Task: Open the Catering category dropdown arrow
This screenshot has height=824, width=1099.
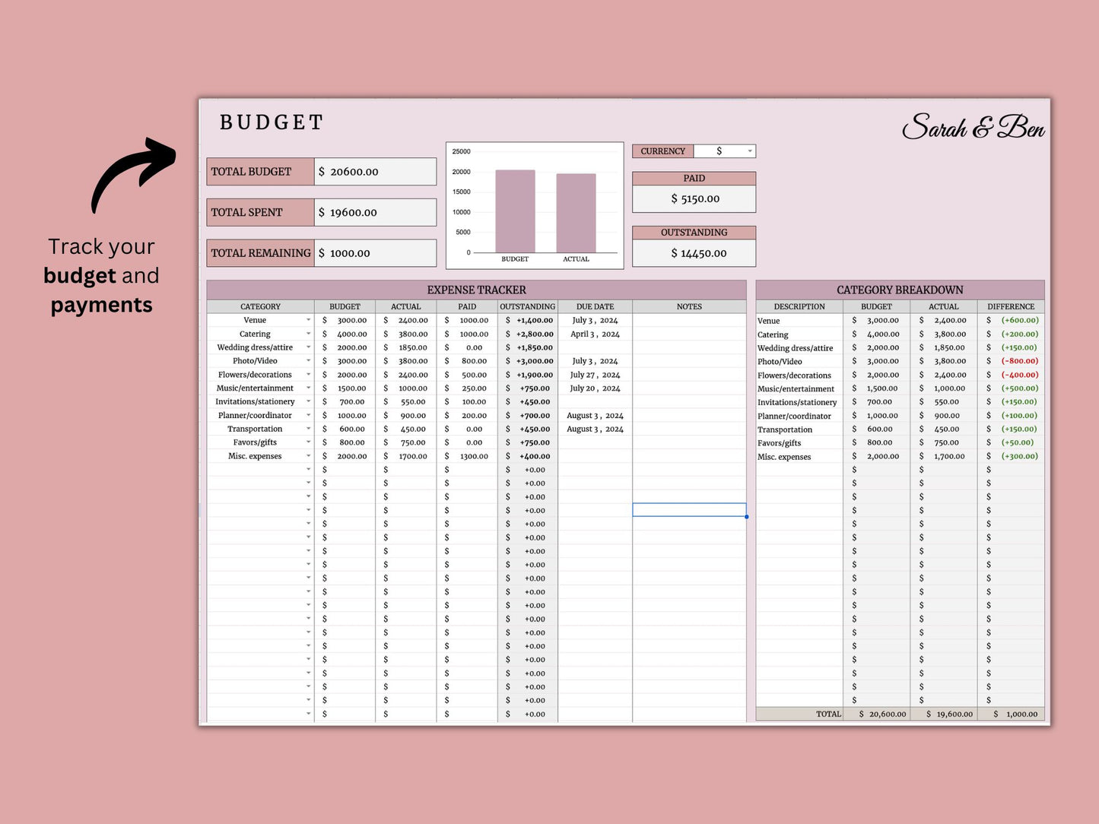Action: pos(308,334)
